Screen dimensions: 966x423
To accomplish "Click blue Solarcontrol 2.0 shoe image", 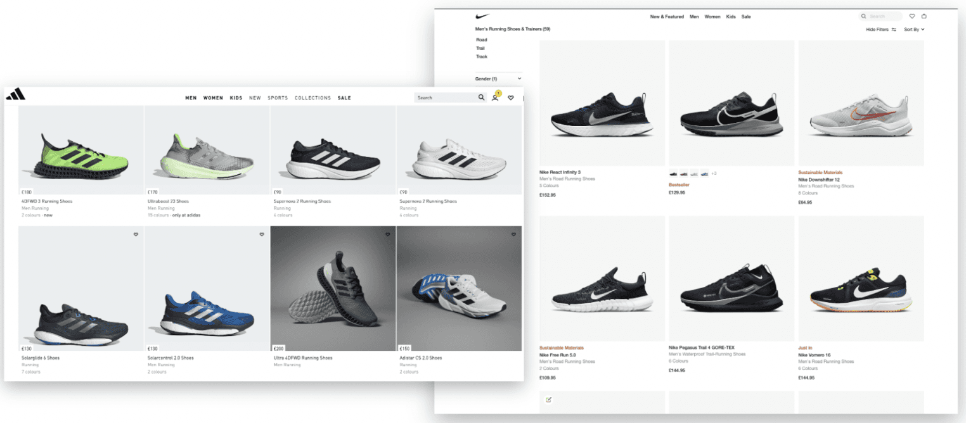I will [x=207, y=289].
